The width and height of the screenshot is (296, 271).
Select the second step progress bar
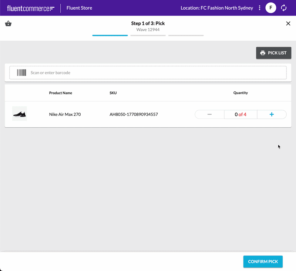(148, 35)
